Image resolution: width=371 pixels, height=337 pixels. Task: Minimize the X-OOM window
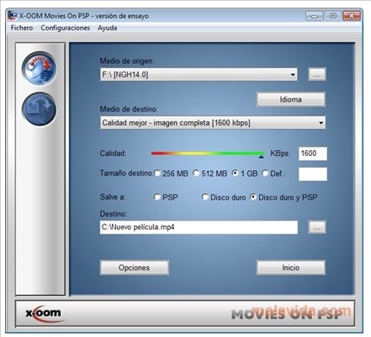(315, 16)
